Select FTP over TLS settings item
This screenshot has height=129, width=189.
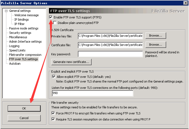click(23, 59)
